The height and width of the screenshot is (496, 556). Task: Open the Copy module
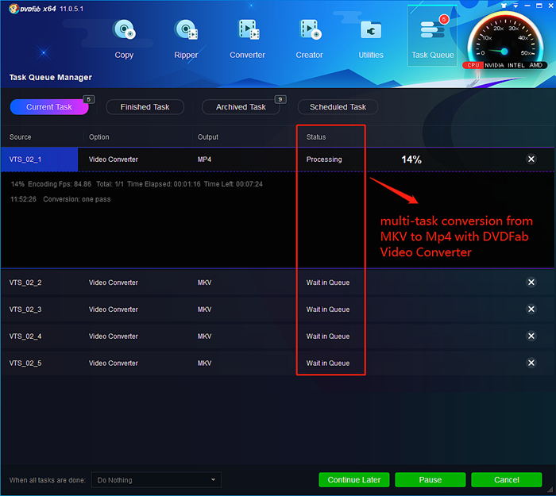click(124, 39)
